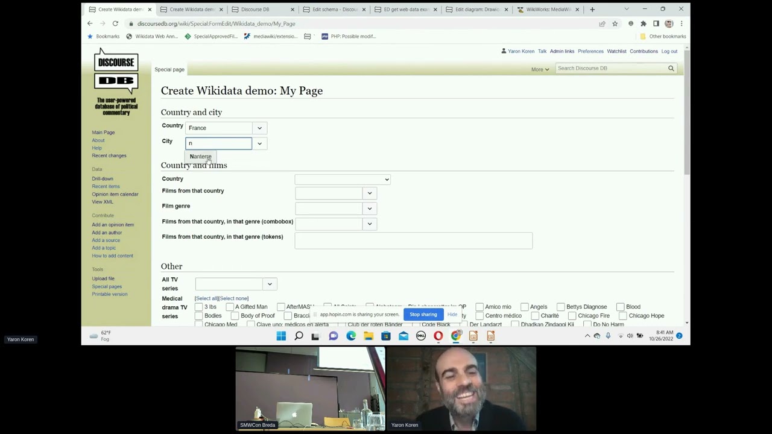Select the Special page tab
Screen dimensions: 772x434
[x=169, y=69]
